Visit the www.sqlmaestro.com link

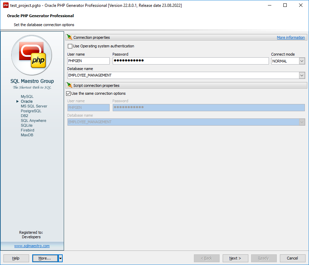tap(32, 246)
